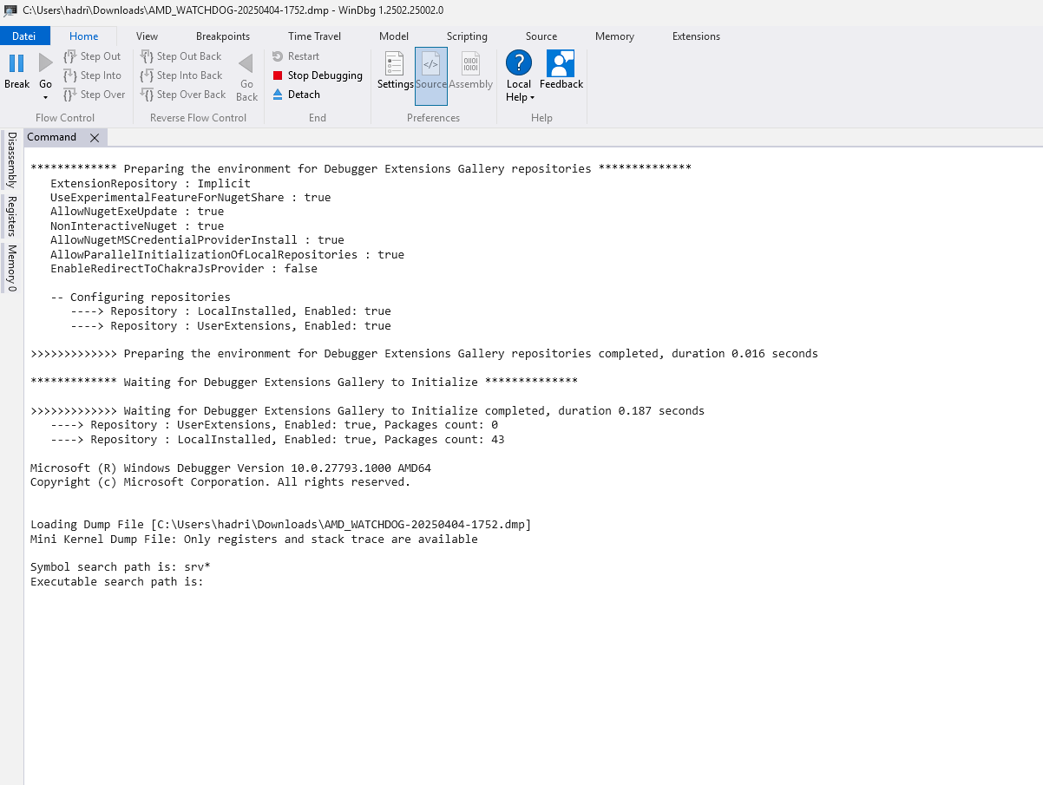
Task: Click 'UseExperimentalFeatureForNugetShare : true' line
Action: (x=191, y=197)
